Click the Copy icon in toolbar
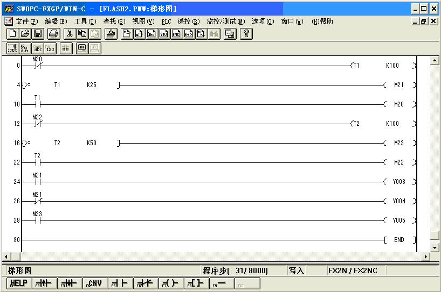The image size is (441, 292). pos(82,34)
